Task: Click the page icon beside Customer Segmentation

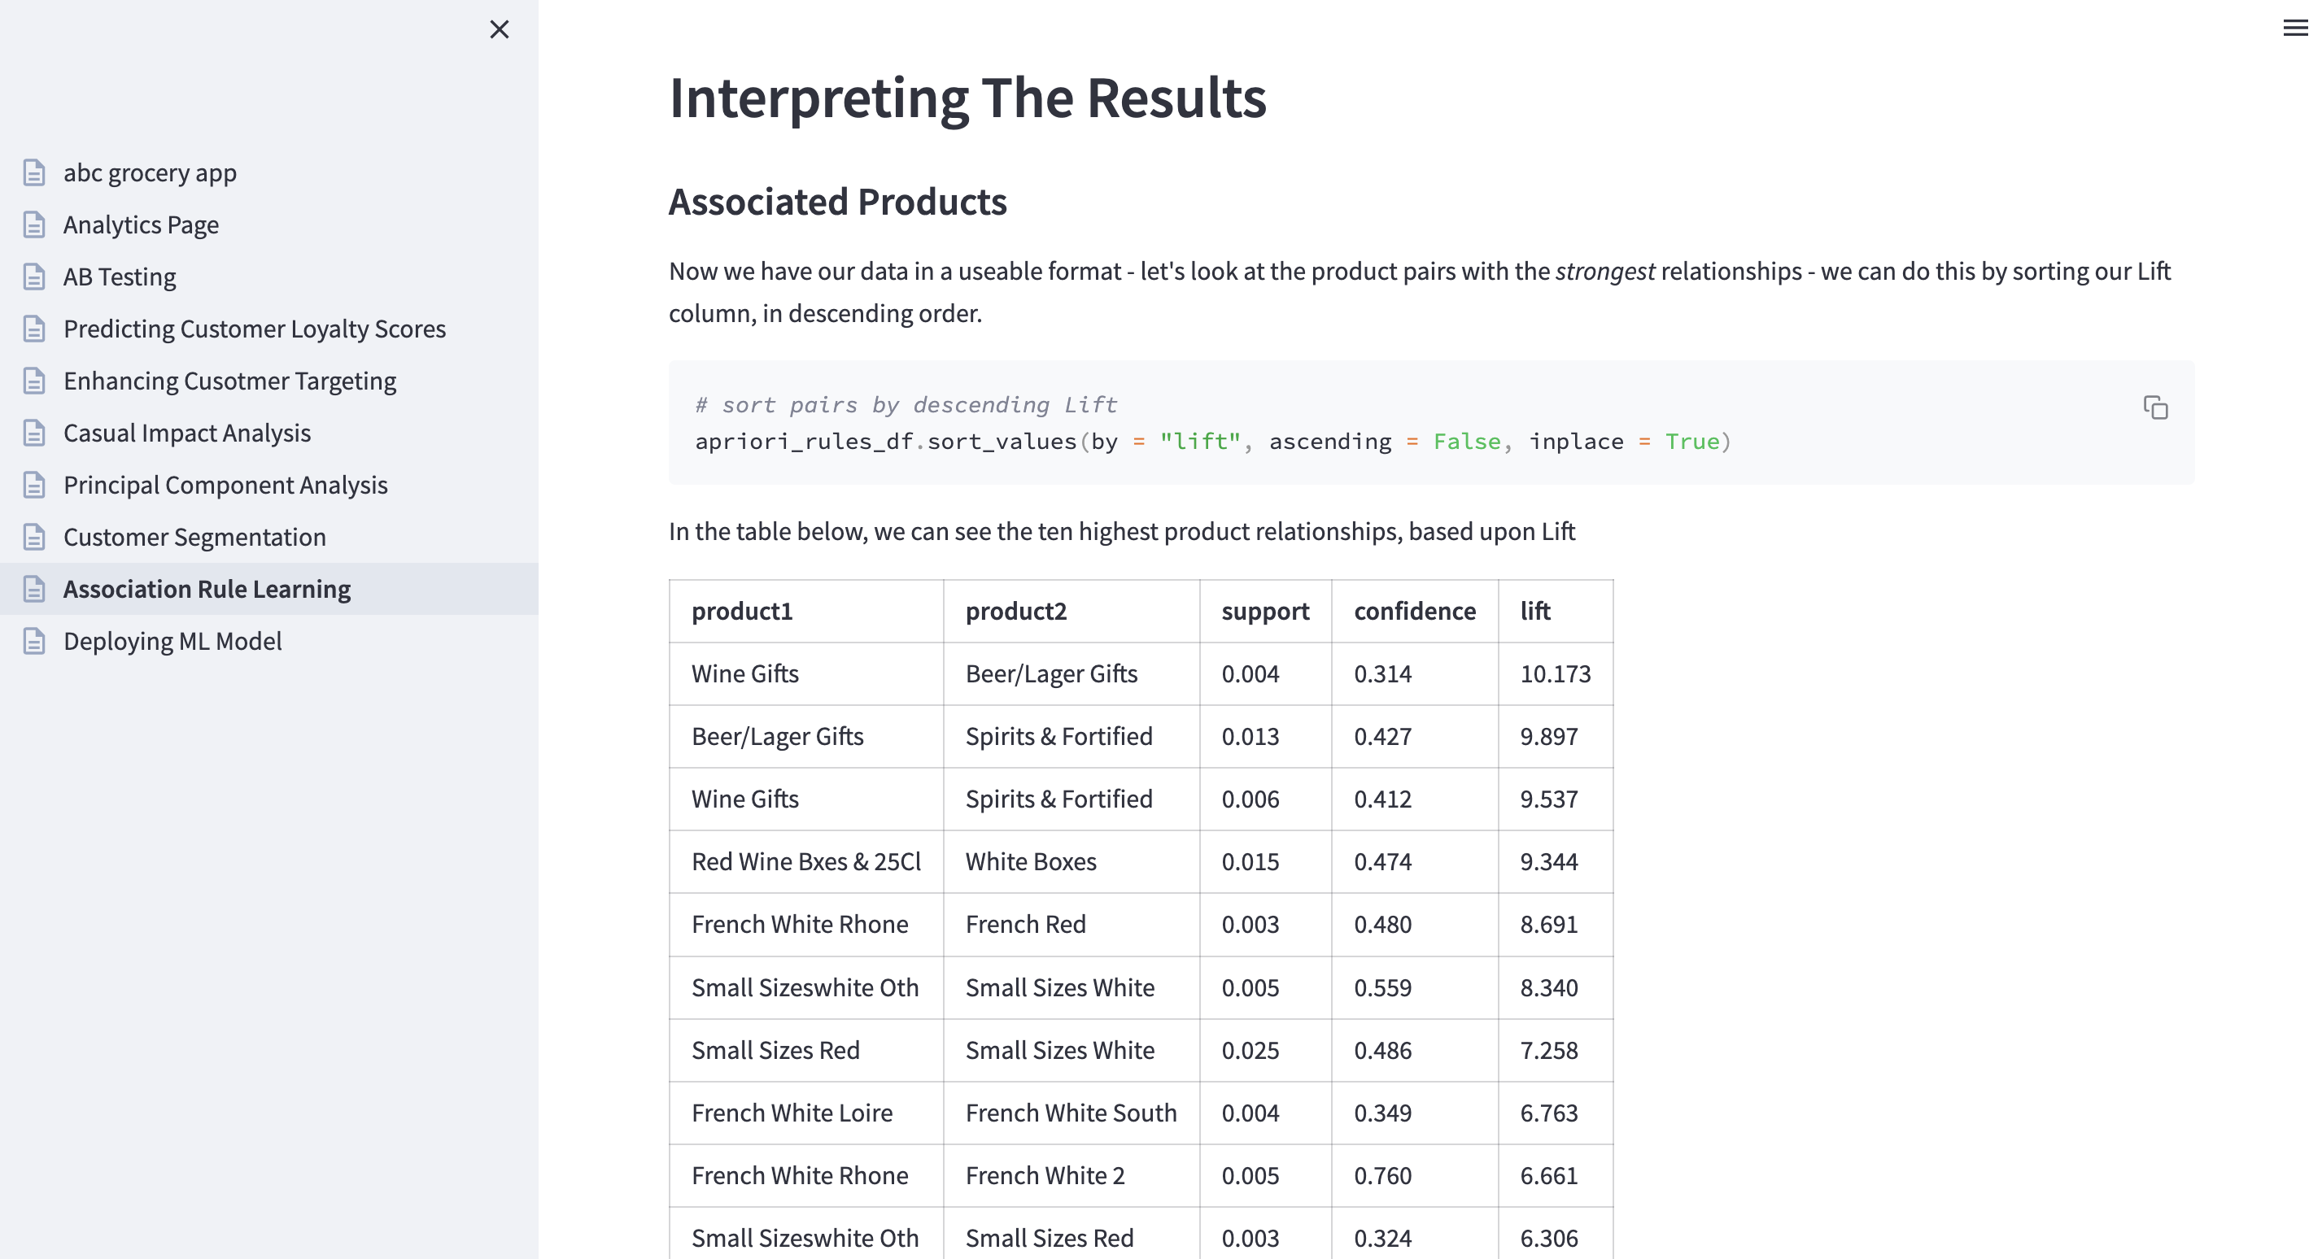Action: (x=34, y=537)
